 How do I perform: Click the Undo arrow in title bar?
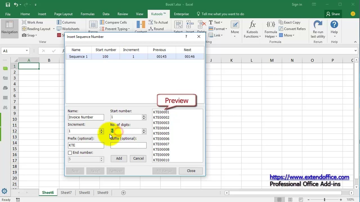click(16, 4)
